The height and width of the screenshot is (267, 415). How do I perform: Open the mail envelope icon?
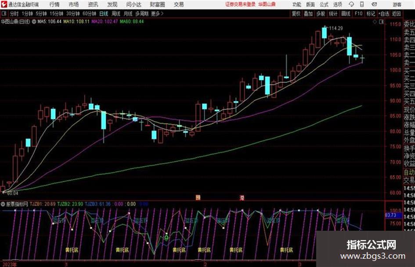coord(374,4)
